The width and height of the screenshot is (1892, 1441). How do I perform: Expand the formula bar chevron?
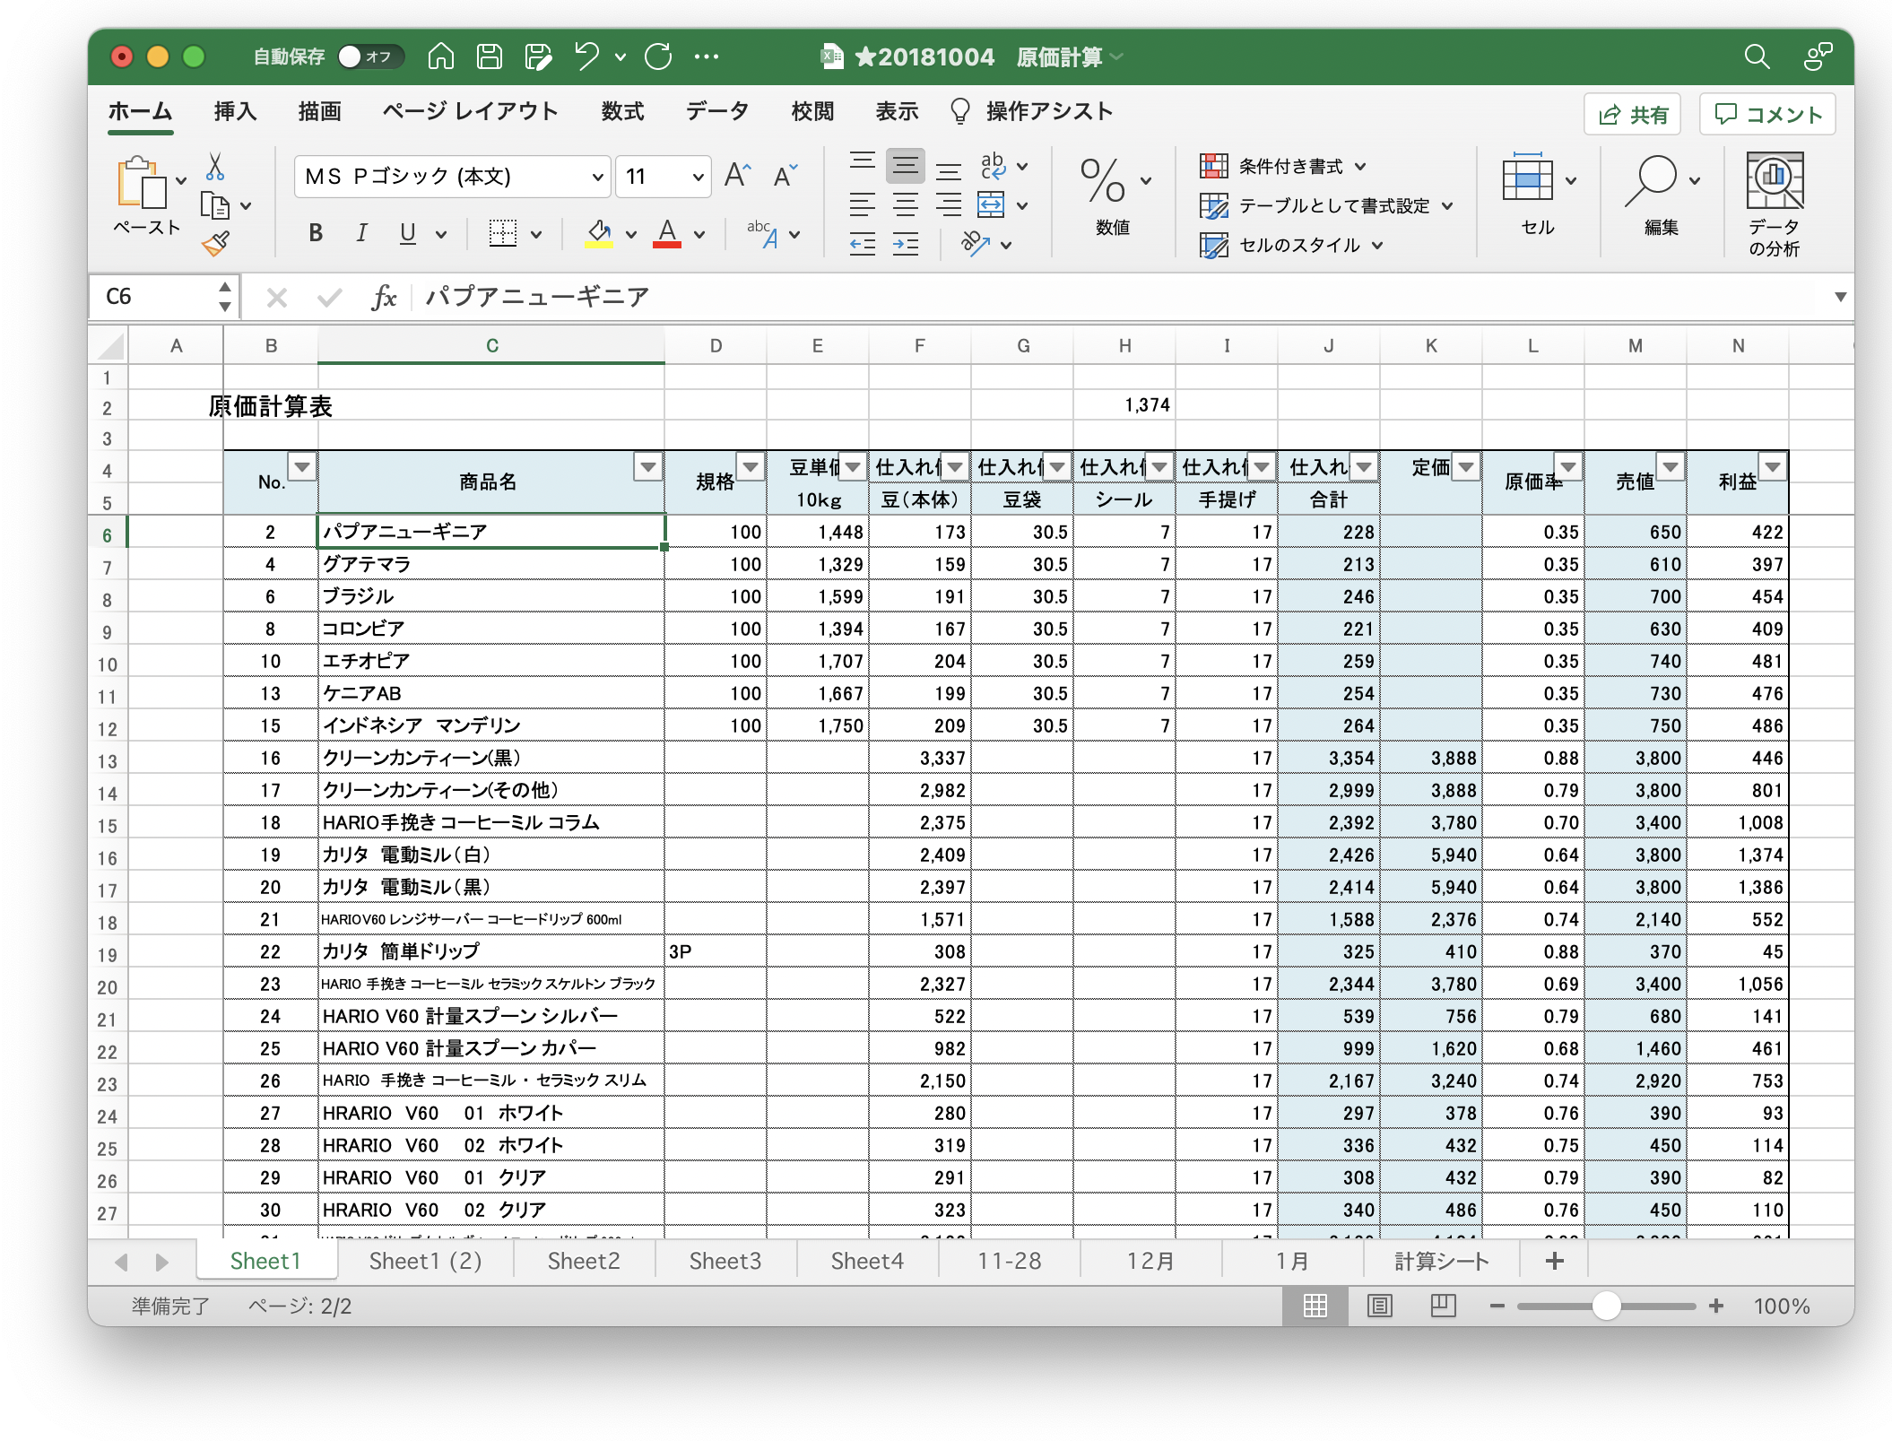point(1840,297)
